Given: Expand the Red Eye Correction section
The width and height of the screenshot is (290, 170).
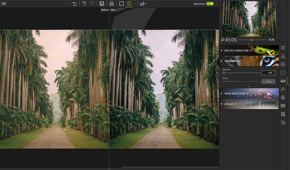Looking at the screenshot, I should [221, 50].
